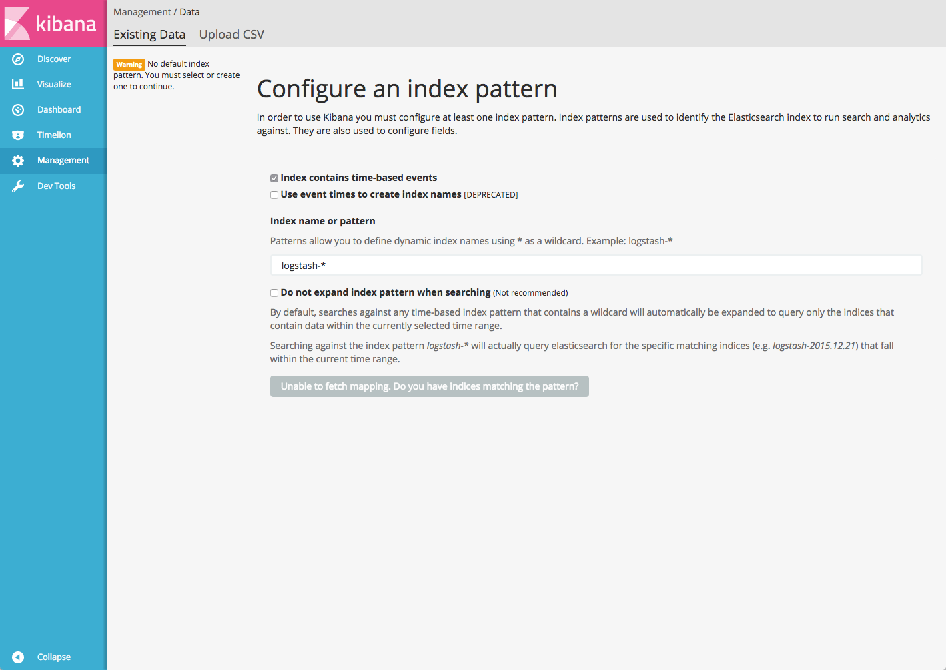Go to the Visualize page

click(54, 85)
